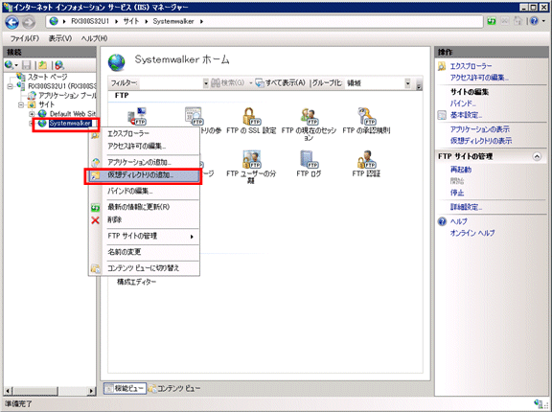
Task: Click the address bar breadcrumb サイト
Action: tap(131, 21)
